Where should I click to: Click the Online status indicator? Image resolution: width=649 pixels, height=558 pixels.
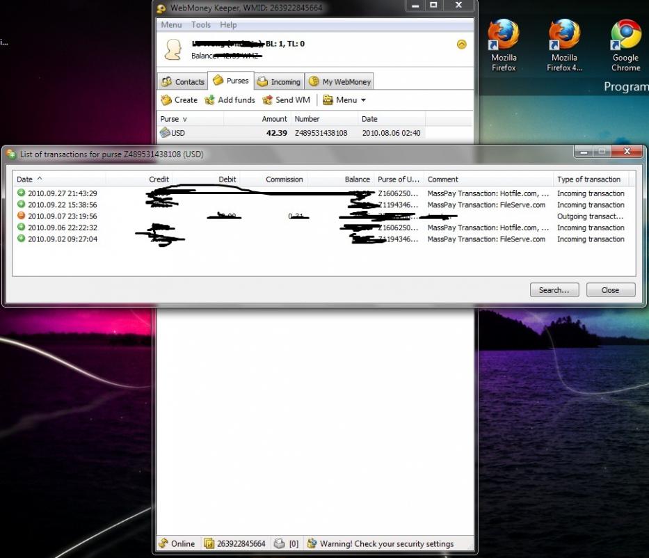pos(177,543)
